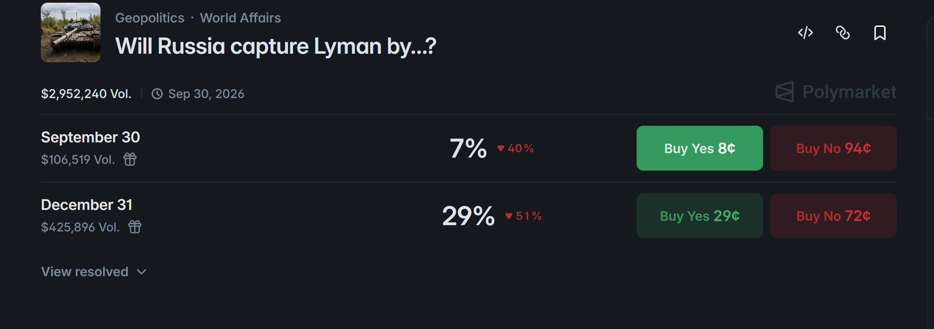Buy No at 72¢ for December 31
934x329 pixels.
[834, 216]
